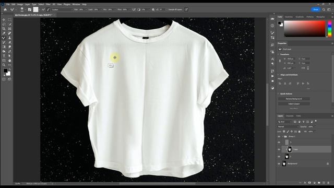Switch to the Paths tab
The height and width of the screenshot is (188, 334).
pos(299,116)
